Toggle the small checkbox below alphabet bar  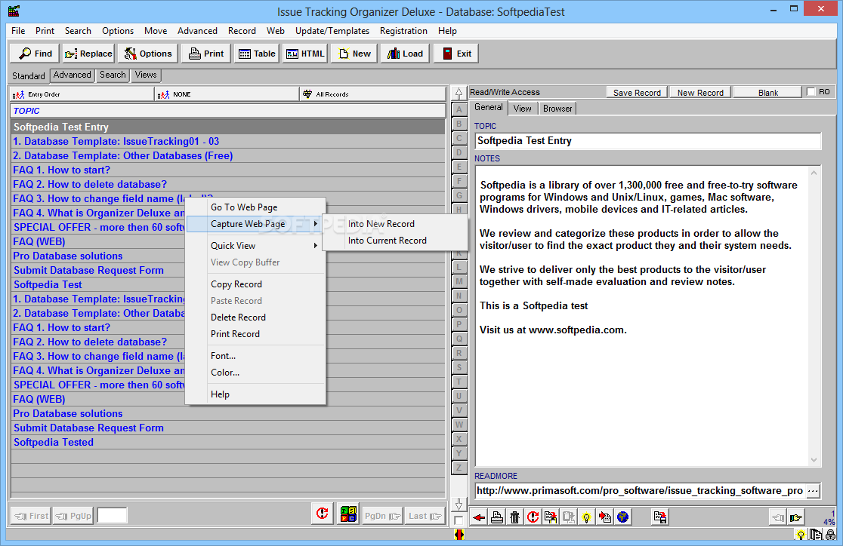coord(459,520)
